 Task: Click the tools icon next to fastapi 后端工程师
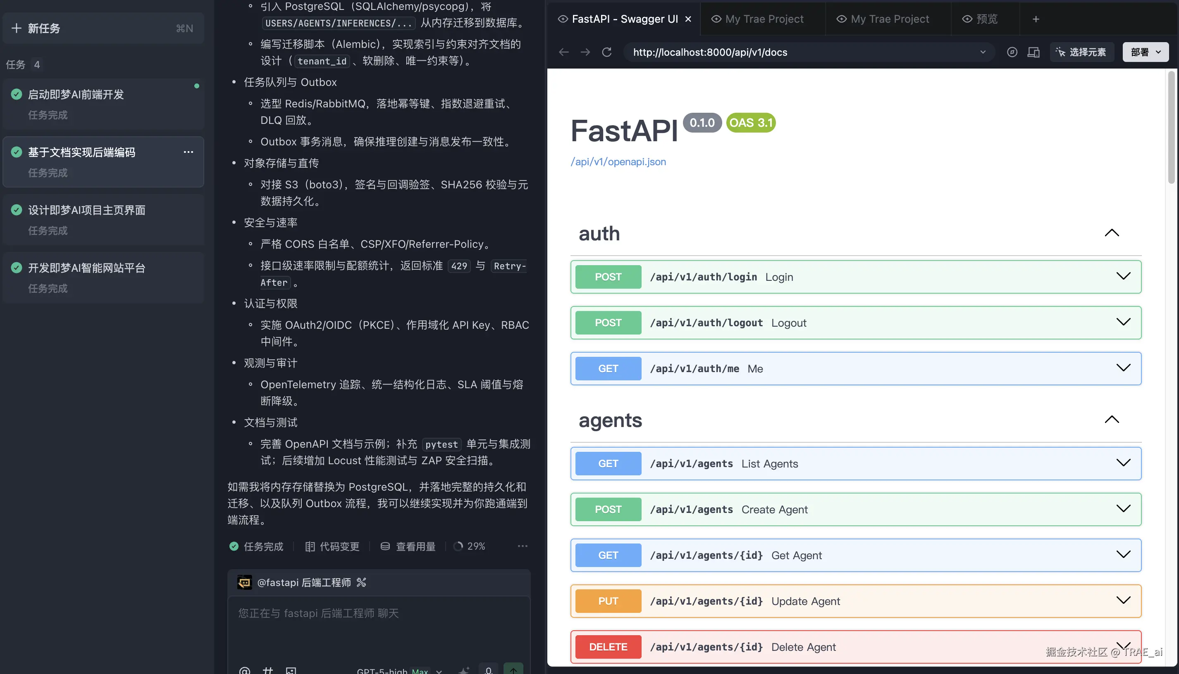361,582
